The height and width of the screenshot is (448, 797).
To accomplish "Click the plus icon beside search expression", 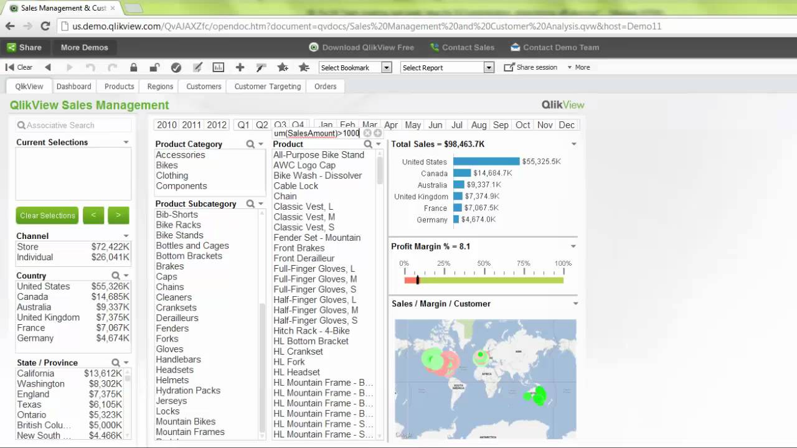I will (377, 133).
